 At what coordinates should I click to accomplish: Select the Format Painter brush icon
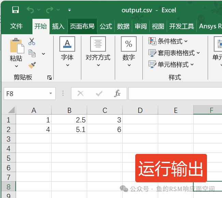click(x=32, y=65)
